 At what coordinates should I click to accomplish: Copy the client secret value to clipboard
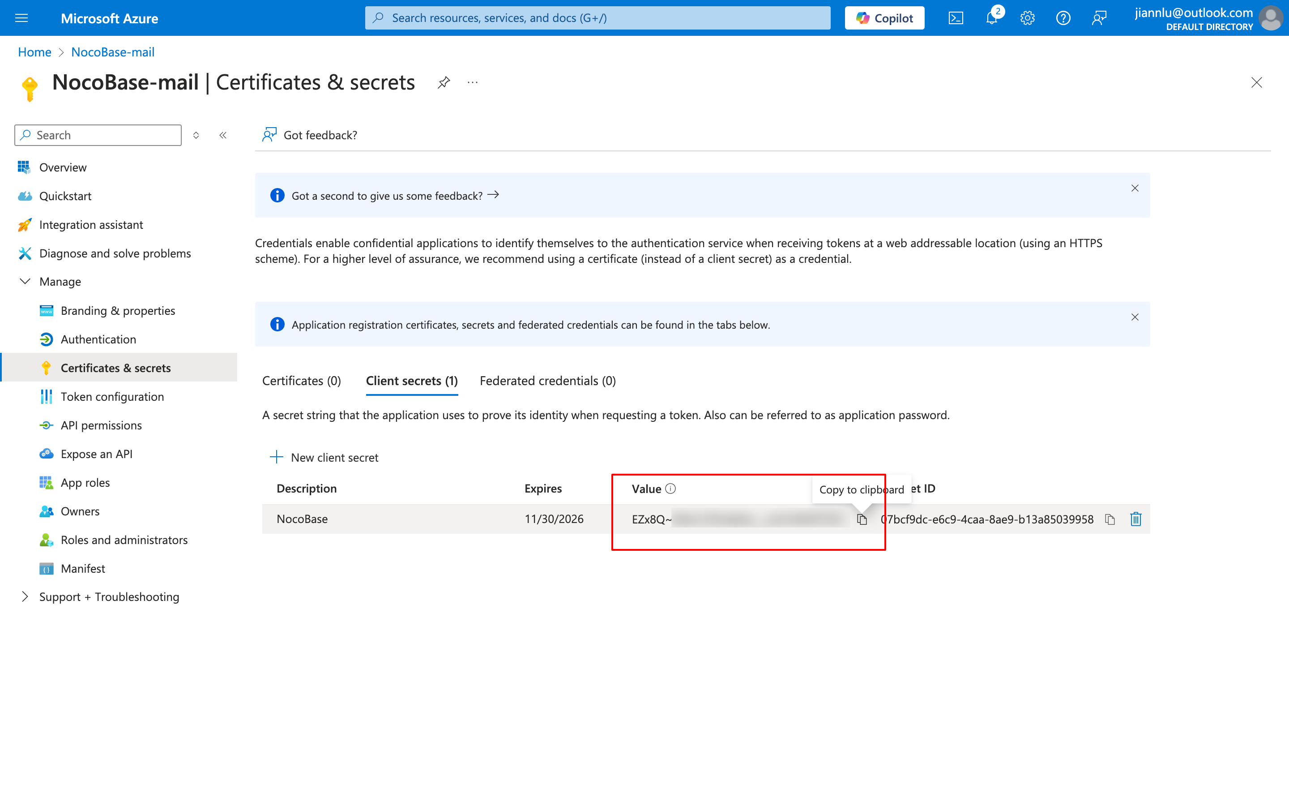(x=861, y=519)
